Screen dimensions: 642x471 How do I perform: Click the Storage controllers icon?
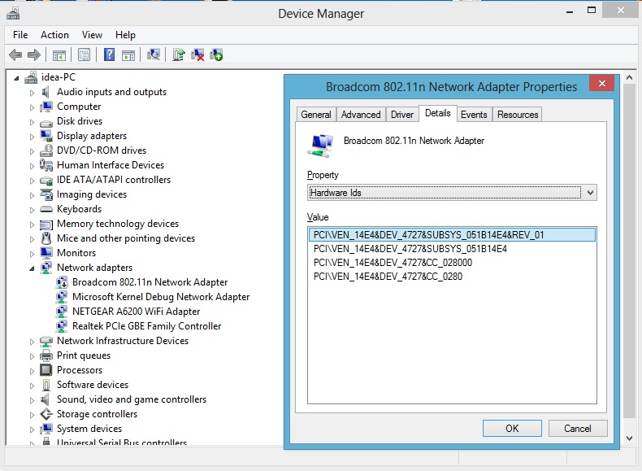pyautogui.click(x=46, y=414)
